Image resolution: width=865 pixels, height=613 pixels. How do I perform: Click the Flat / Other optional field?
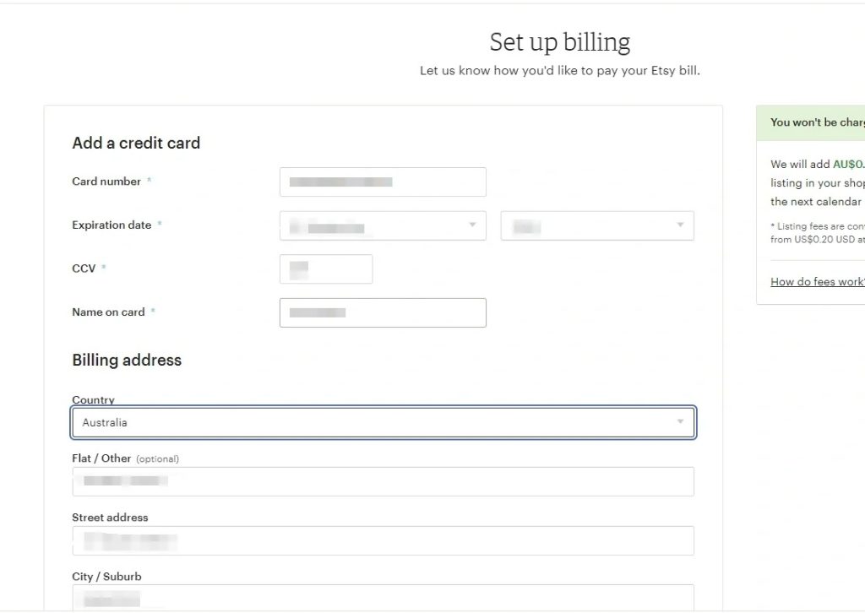[383, 481]
